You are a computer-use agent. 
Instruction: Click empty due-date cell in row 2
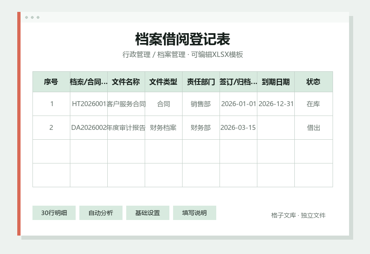point(276,128)
